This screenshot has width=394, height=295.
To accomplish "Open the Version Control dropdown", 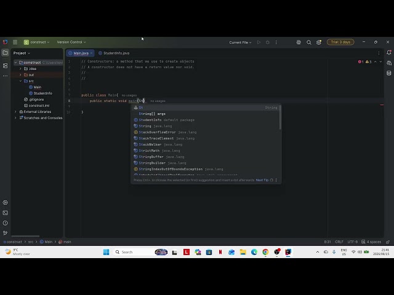I will click(71, 42).
